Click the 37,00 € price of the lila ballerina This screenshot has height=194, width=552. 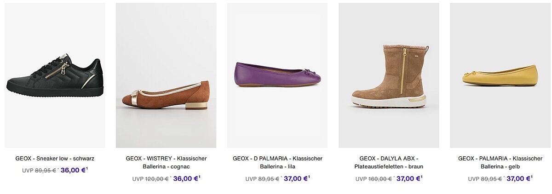(296, 179)
